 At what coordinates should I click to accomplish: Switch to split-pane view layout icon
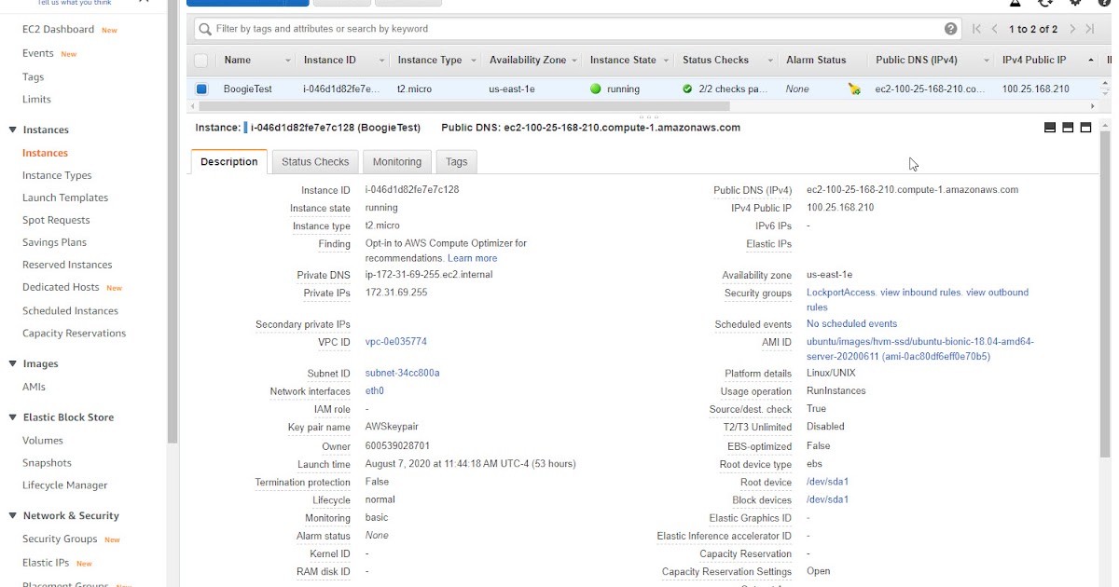click(1068, 128)
